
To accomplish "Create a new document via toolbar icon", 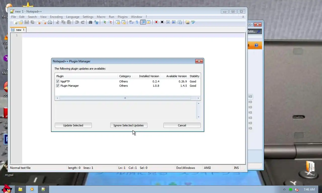I will pyautogui.click(x=15, y=22).
